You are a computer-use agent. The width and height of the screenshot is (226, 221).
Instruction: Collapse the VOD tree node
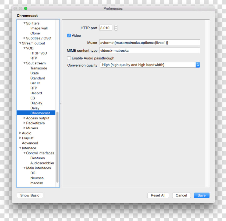coord(24,48)
